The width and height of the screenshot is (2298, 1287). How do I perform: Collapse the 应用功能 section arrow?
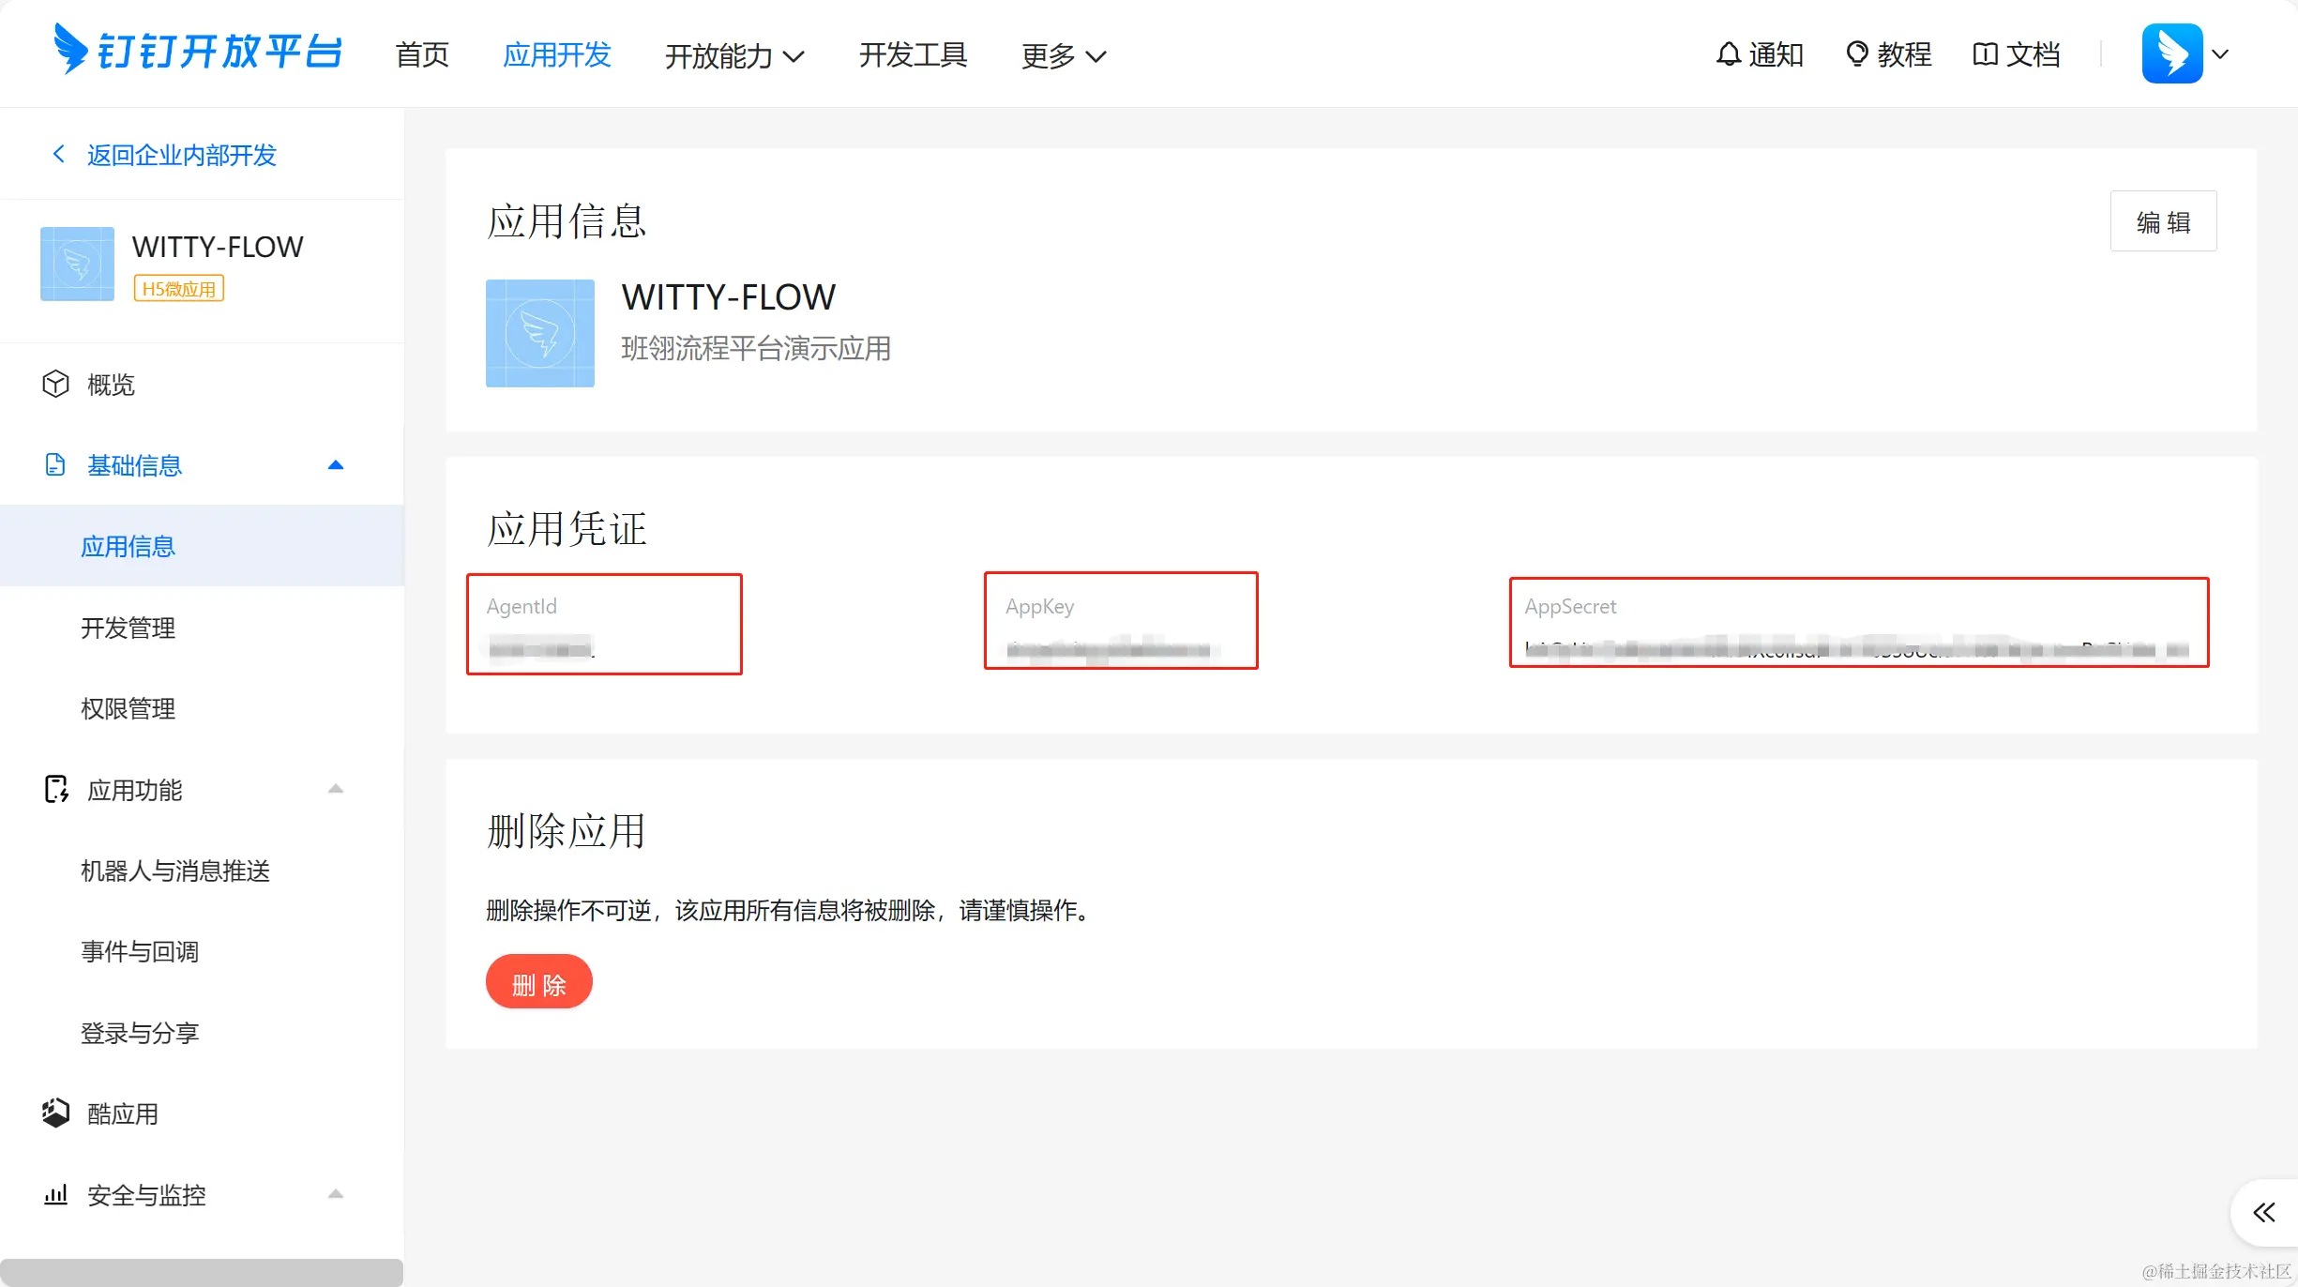(x=335, y=790)
